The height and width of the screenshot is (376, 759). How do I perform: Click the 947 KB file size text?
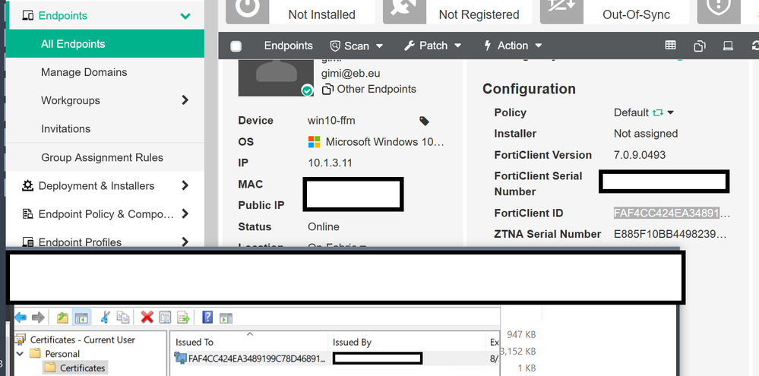tap(521, 334)
